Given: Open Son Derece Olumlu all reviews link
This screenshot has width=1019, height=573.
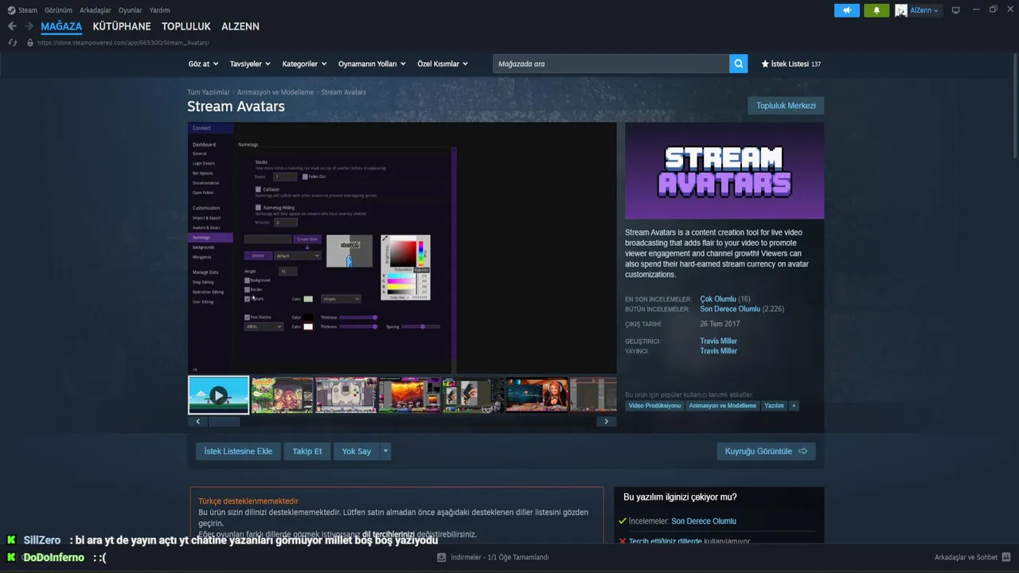Looking at the screenshot, I should click(730, 309).
